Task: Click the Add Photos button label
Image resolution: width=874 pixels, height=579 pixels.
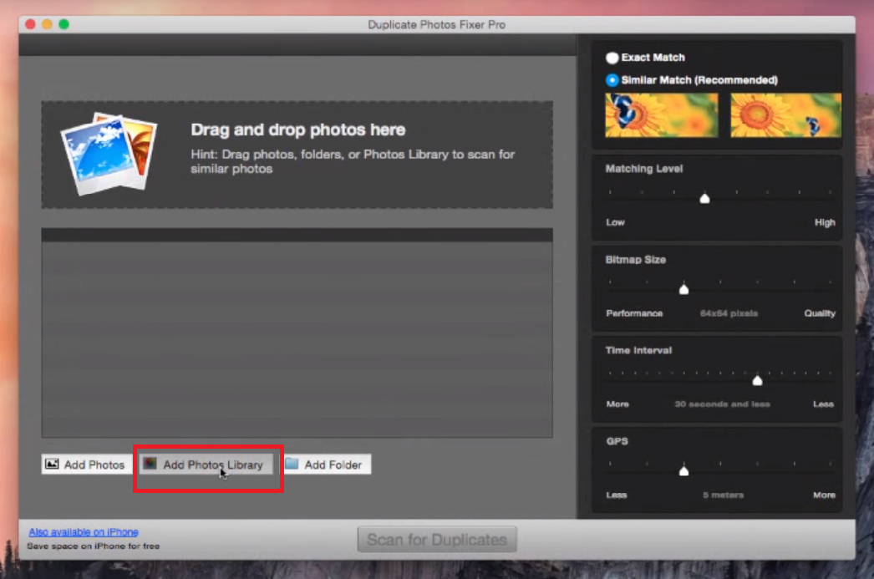Action: 94,465
